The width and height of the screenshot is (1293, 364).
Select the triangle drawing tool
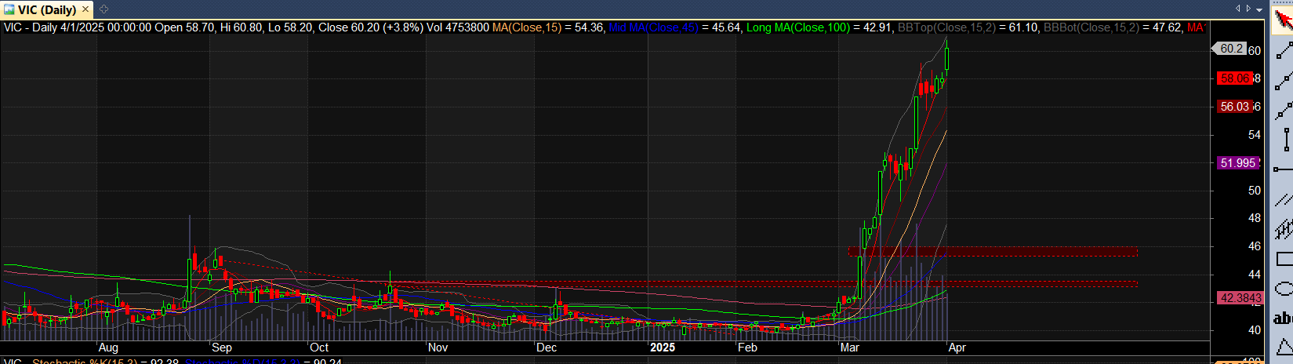coord(1283,346)
